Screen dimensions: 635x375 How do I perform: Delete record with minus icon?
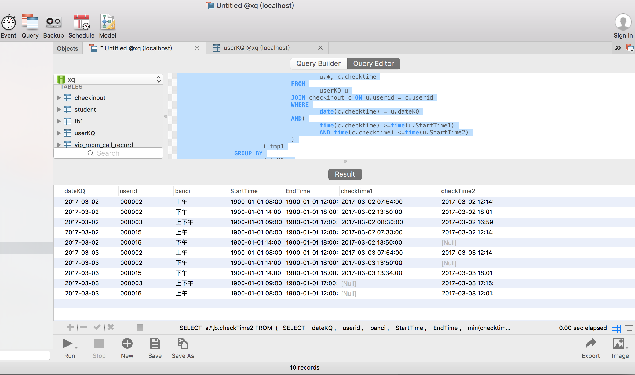tap(84, 327)
